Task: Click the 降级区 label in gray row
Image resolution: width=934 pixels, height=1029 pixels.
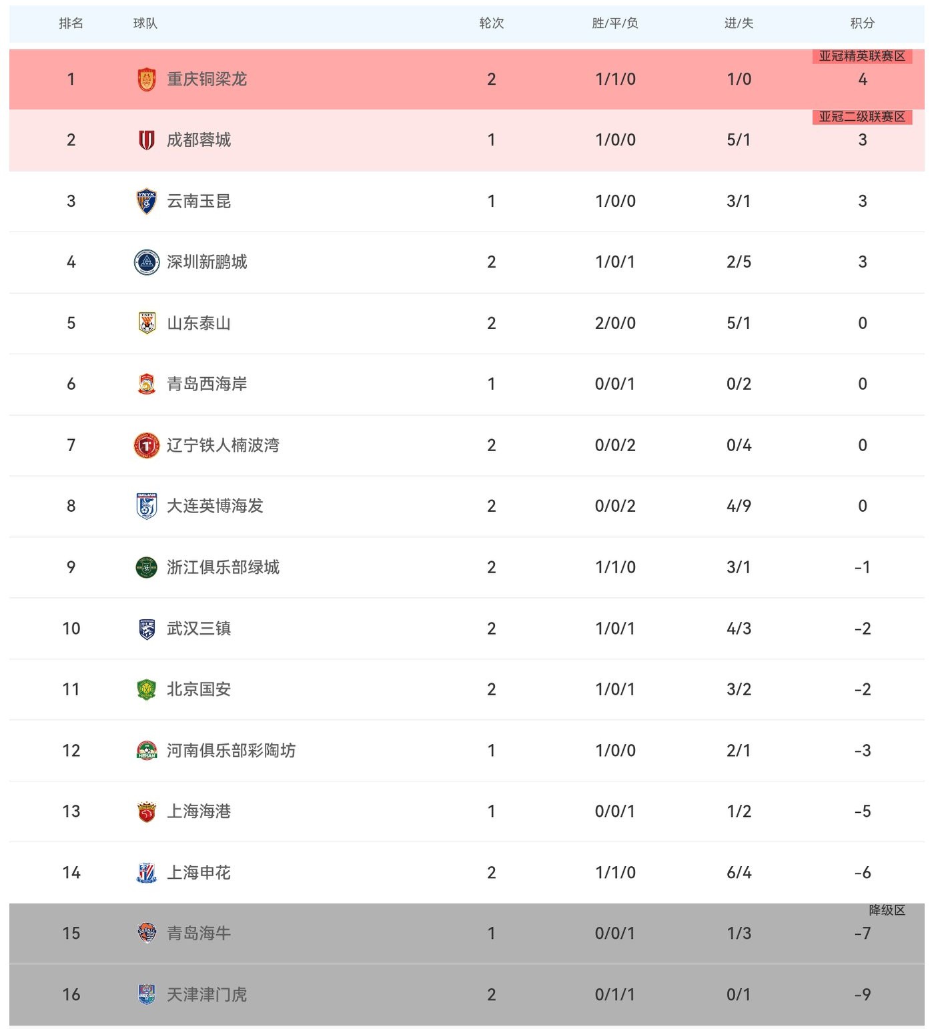Action: (887, 911)
